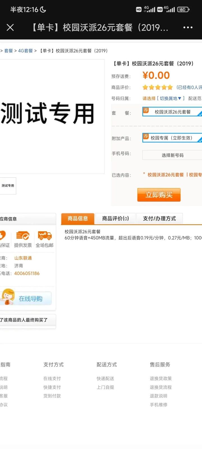Open the 切换属地 dropdown
This screenshot has height=449, width=202.
(171, 98)
